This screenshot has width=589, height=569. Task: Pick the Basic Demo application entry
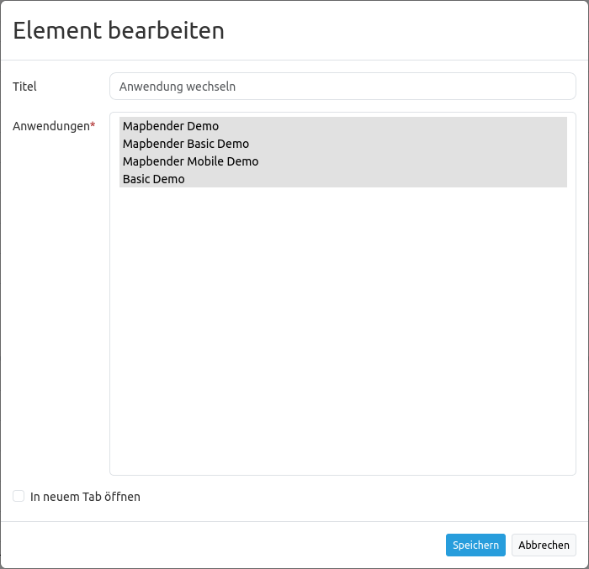[x=154, y=179]
